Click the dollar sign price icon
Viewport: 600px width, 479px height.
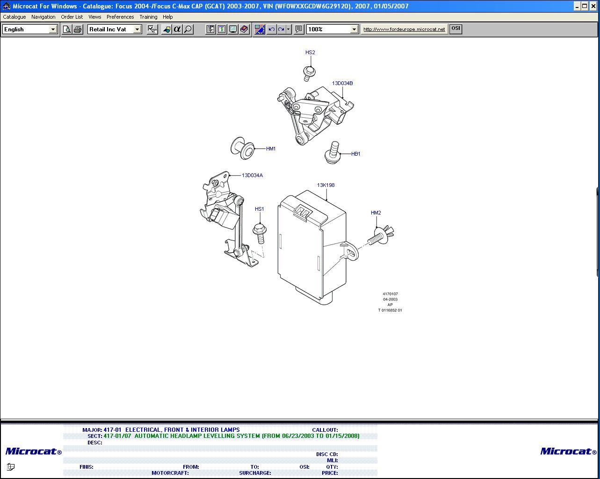tap(222, 29)
